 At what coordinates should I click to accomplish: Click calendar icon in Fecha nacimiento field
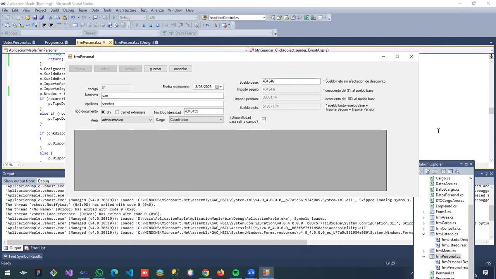[x=217, y=87]
